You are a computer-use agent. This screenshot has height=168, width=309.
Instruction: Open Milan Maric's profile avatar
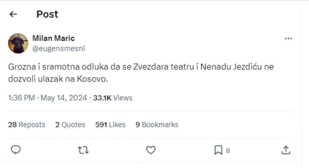18,43
